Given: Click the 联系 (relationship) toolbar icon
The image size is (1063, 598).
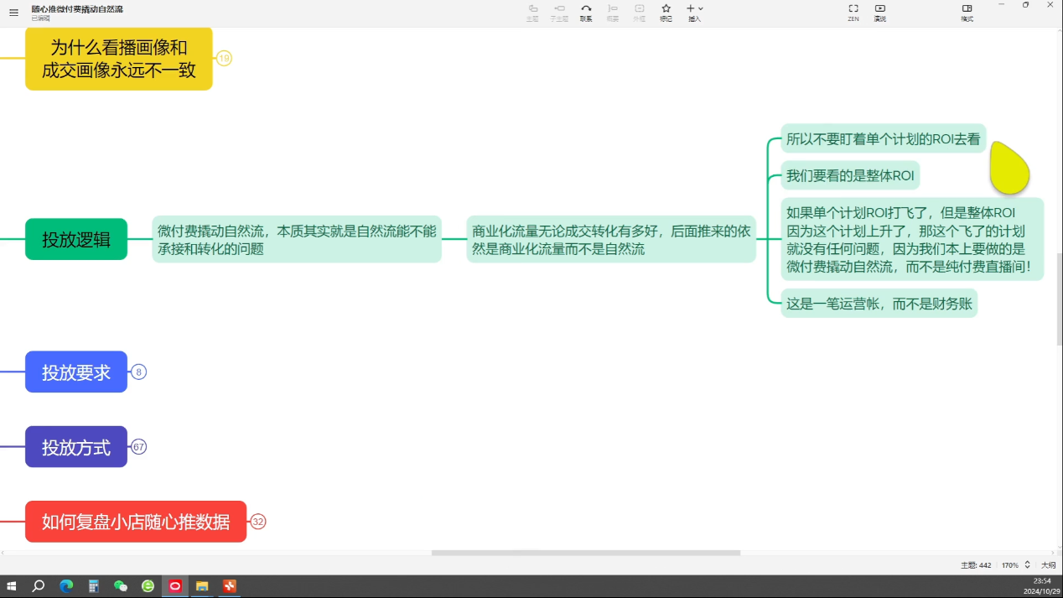Looking at the screenshot, I should tap(586, 12).
